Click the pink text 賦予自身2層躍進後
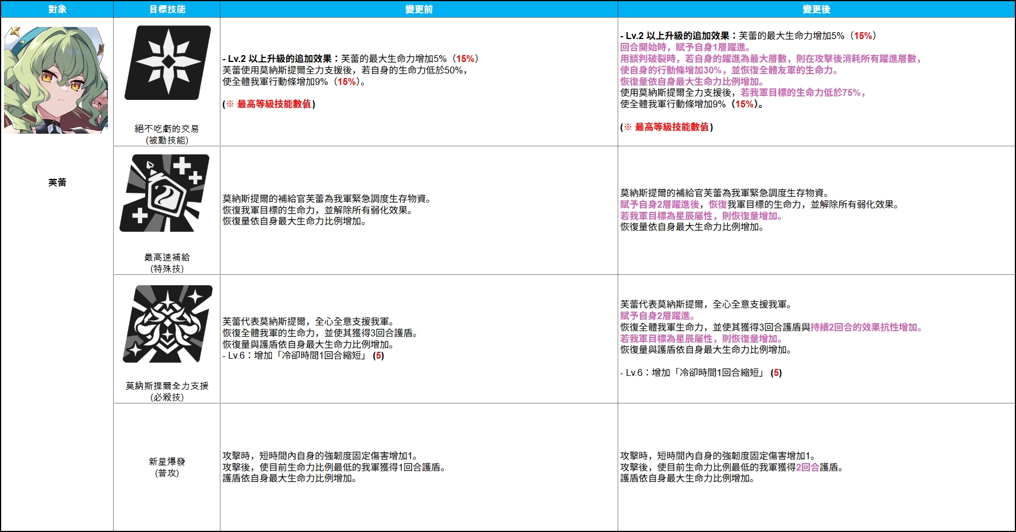 pyautogui.click(x=660, y=204)
